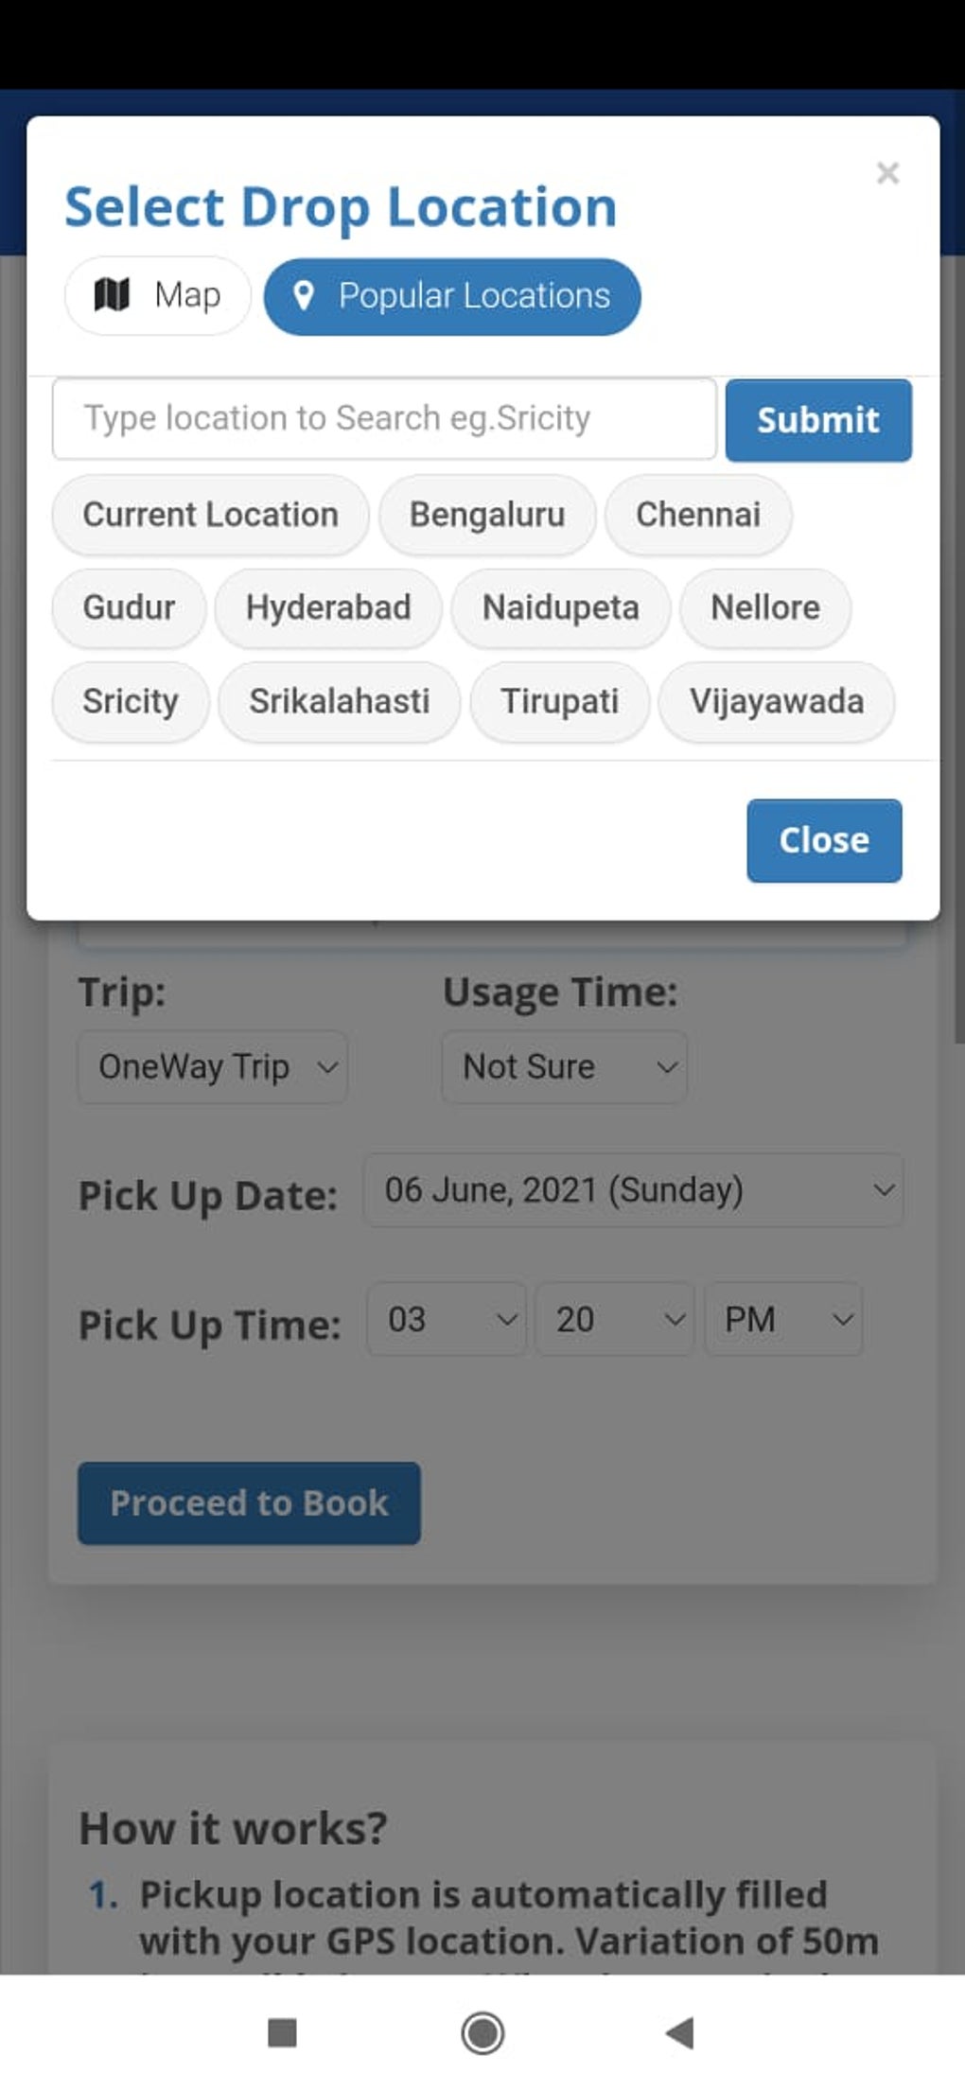Choose Hyderabad from popular locations
Viewport: 965px width, 2091px height.
pyautogui.click(x=328, y=607)
